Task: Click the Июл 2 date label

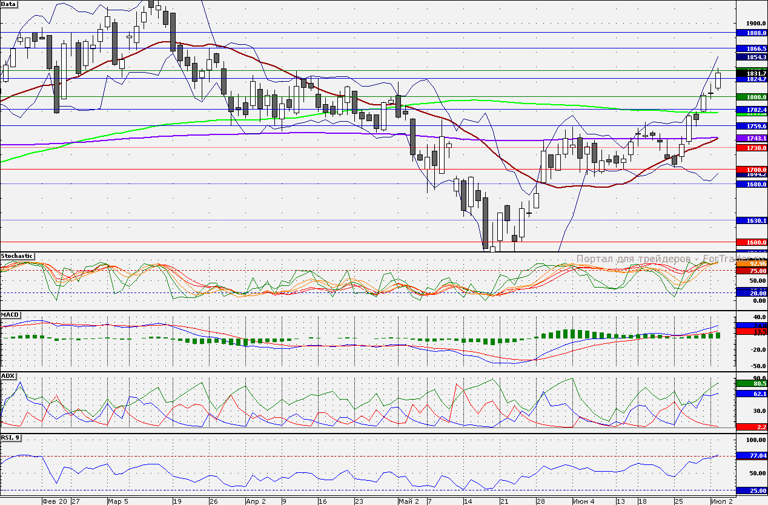Action: [x=723, y=501]
